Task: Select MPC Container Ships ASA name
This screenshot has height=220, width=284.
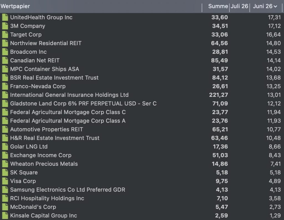Action: (x=45, y=69)
